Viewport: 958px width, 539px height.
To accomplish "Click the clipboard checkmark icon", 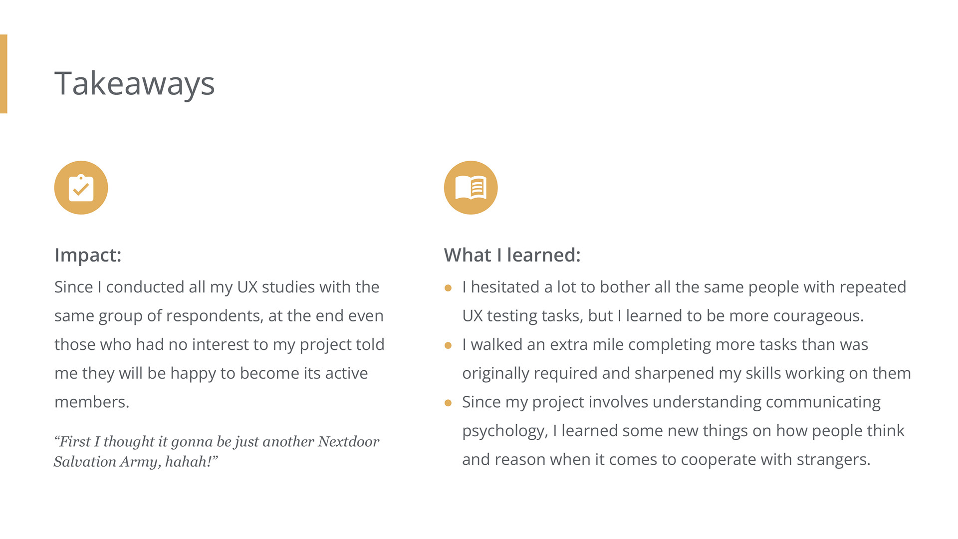I will (x=81, y=188).
